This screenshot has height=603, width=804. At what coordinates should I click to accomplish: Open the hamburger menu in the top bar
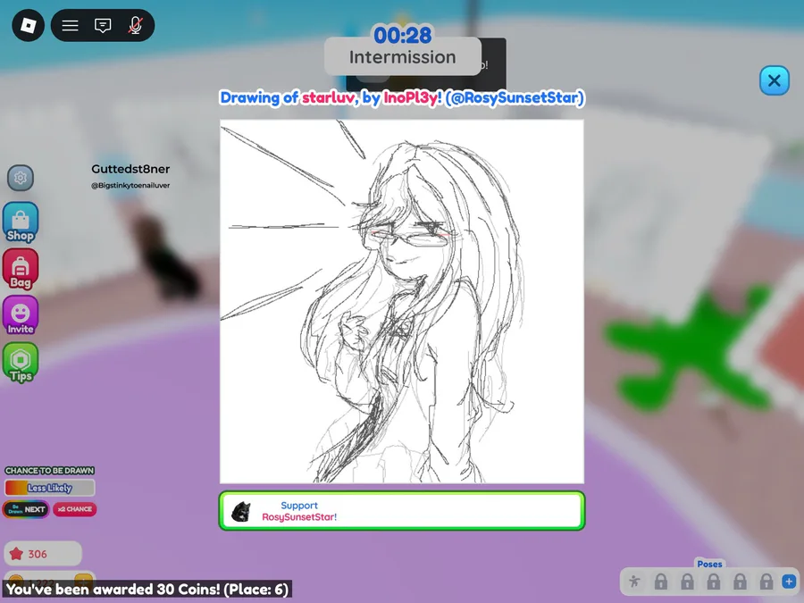[71, 25]
